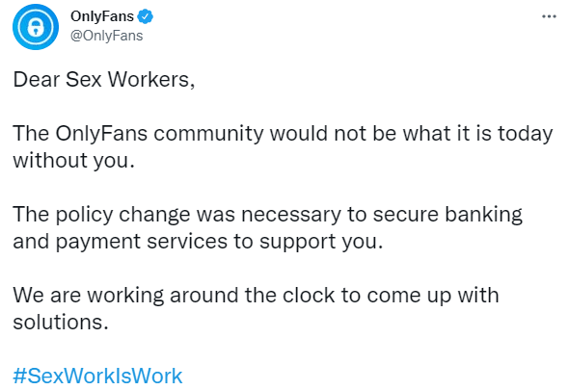Click the phrase "come up with" in the tweet
Viewport: 569px width, 390px height.
tap(433, 296)
